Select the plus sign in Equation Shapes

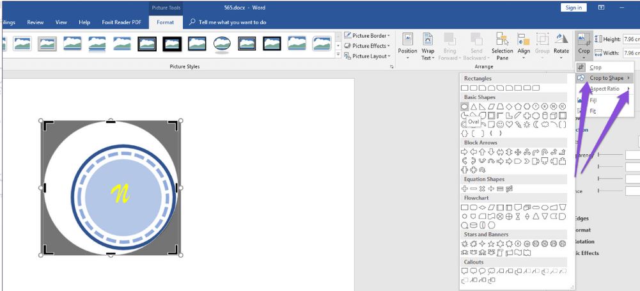(465, 189)
